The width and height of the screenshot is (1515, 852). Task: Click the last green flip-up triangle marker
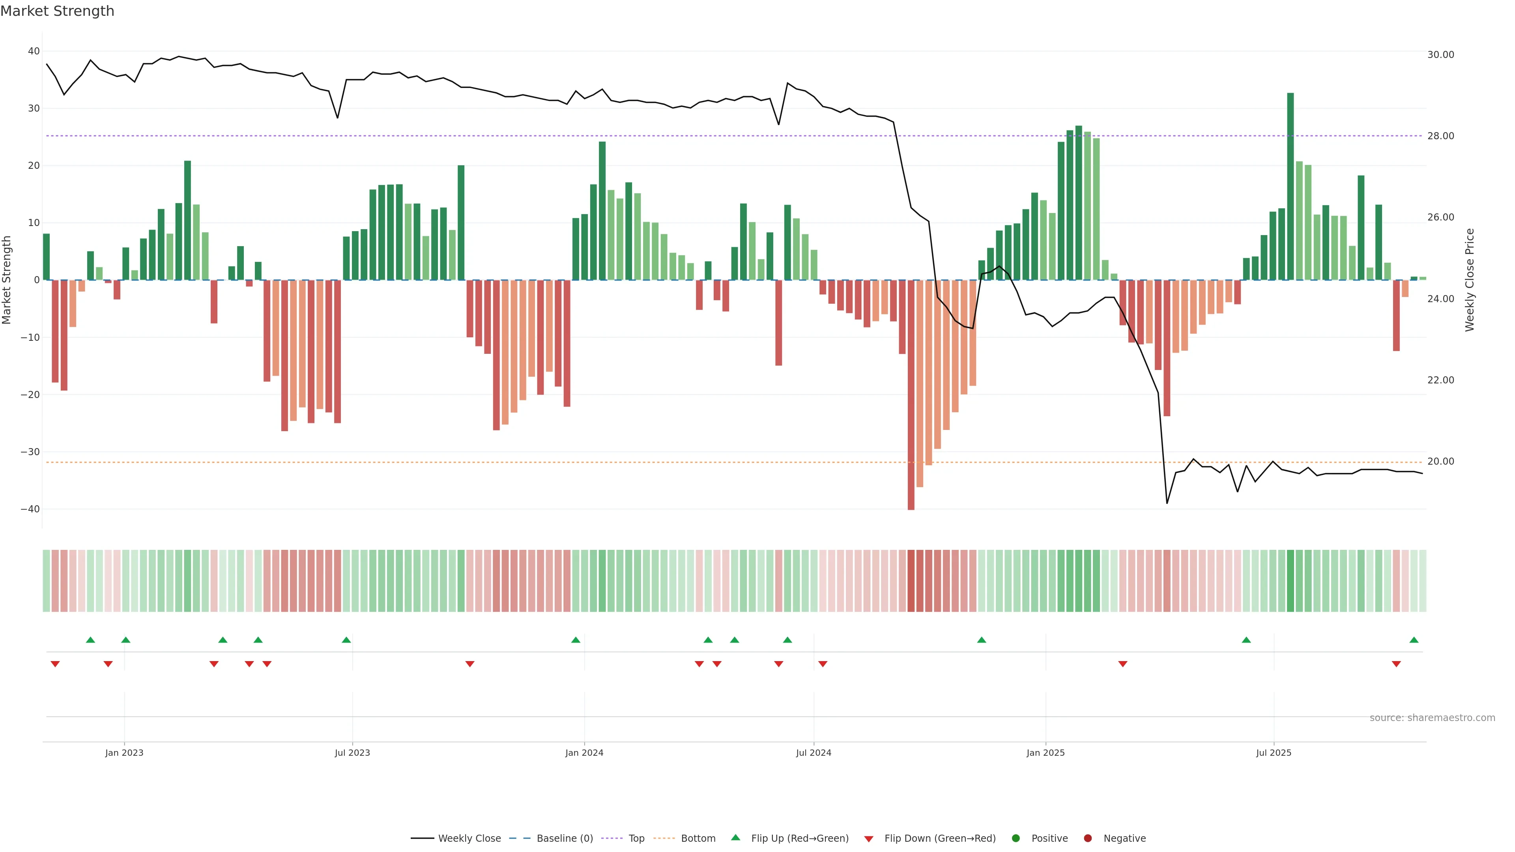click(x=1414, y=640)
